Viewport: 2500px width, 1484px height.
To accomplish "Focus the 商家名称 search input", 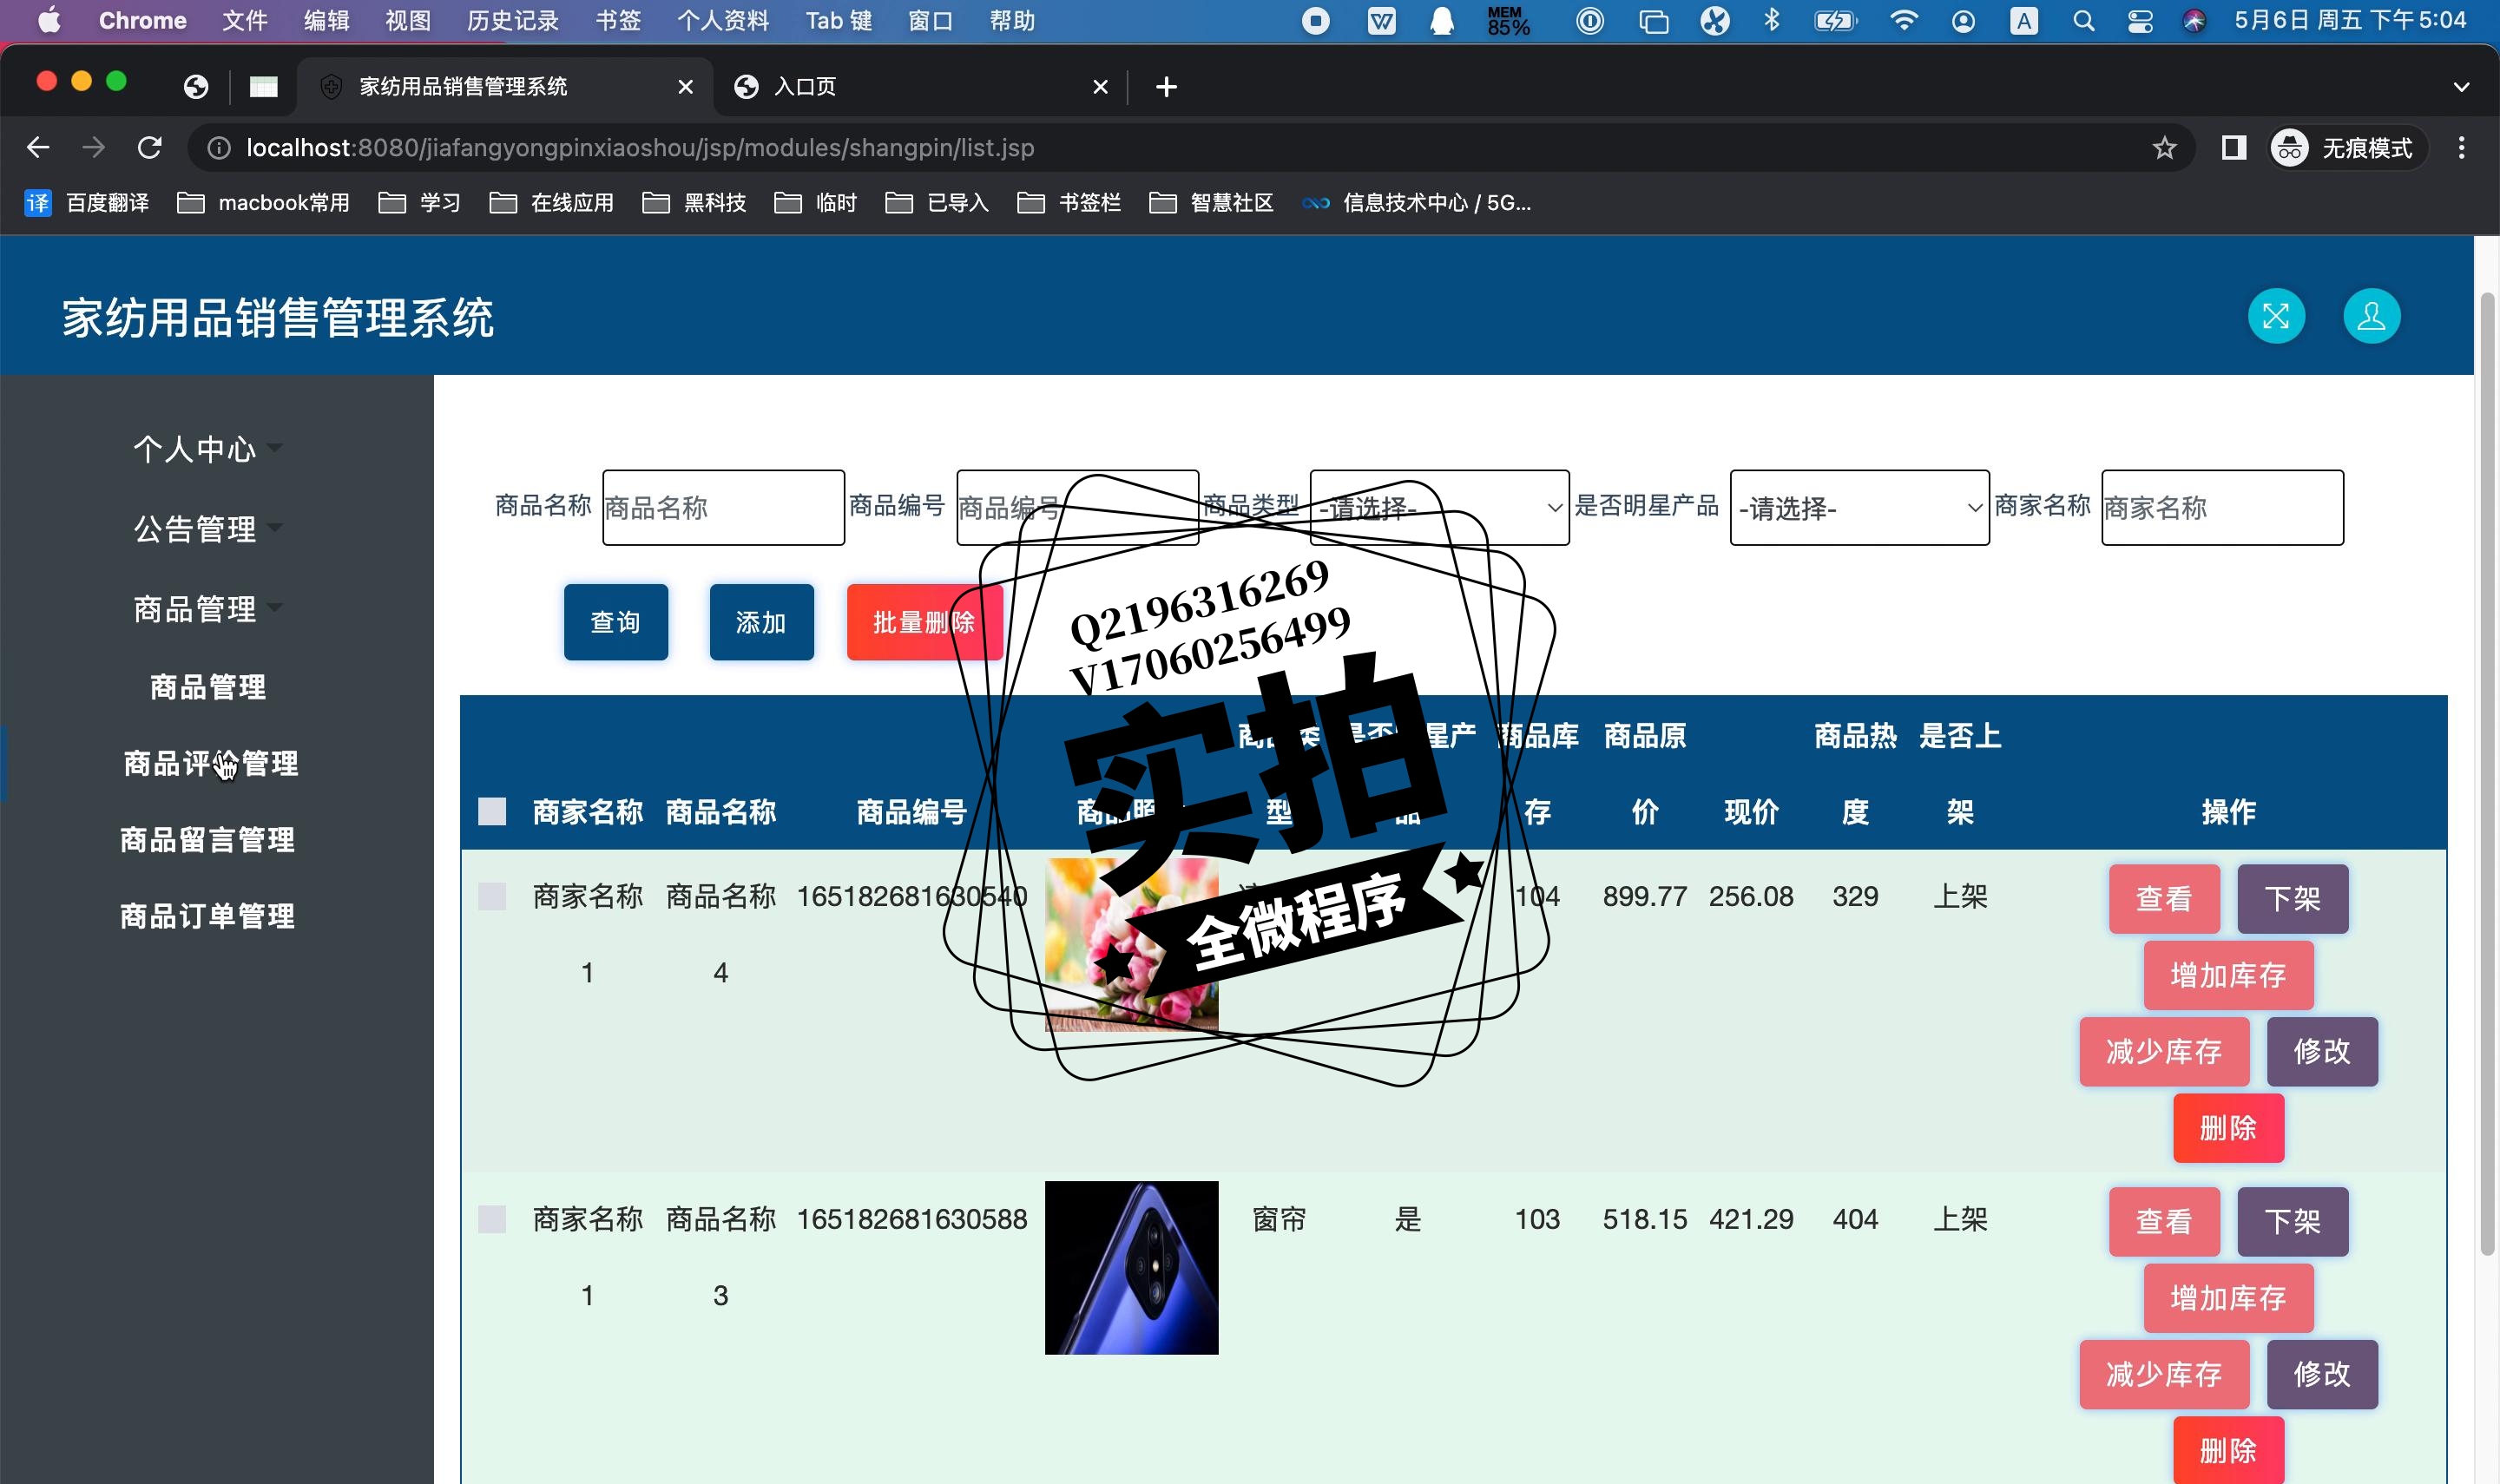I will [x=2222, y=508].
